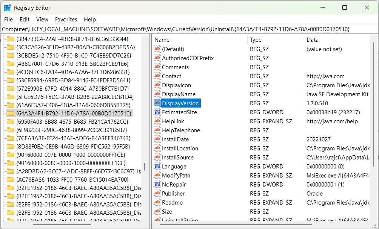Select the Readme value icon
The height and width of the screenshot is (229, 379).
click(x=157, y=203)
